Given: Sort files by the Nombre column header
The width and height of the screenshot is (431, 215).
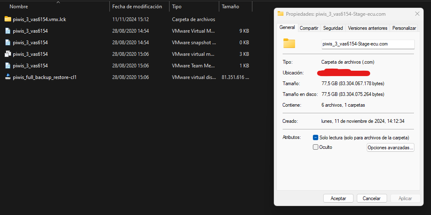Looking at the screenshot, I should pos(18,7).
